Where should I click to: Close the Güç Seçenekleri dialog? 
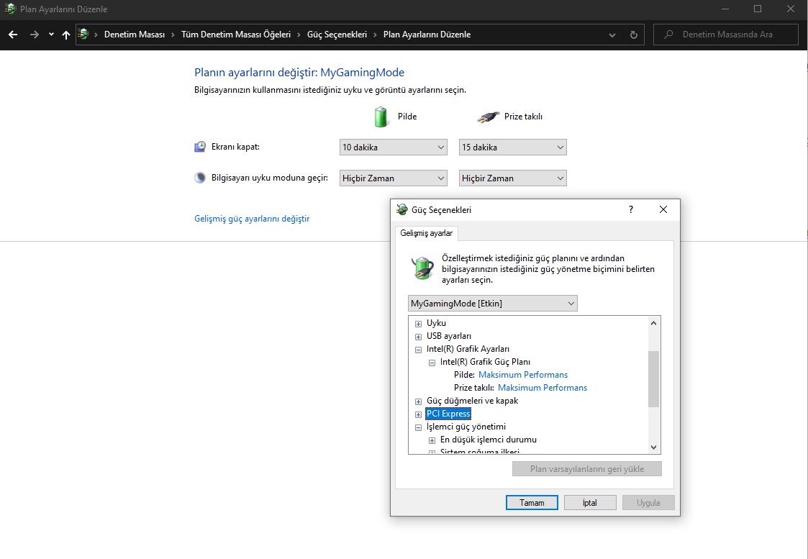click(663, 209)
